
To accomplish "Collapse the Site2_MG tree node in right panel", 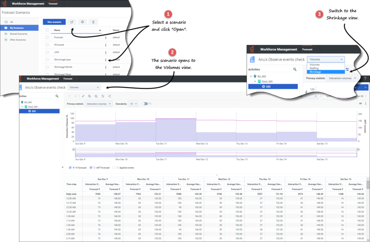I will 254,81.
